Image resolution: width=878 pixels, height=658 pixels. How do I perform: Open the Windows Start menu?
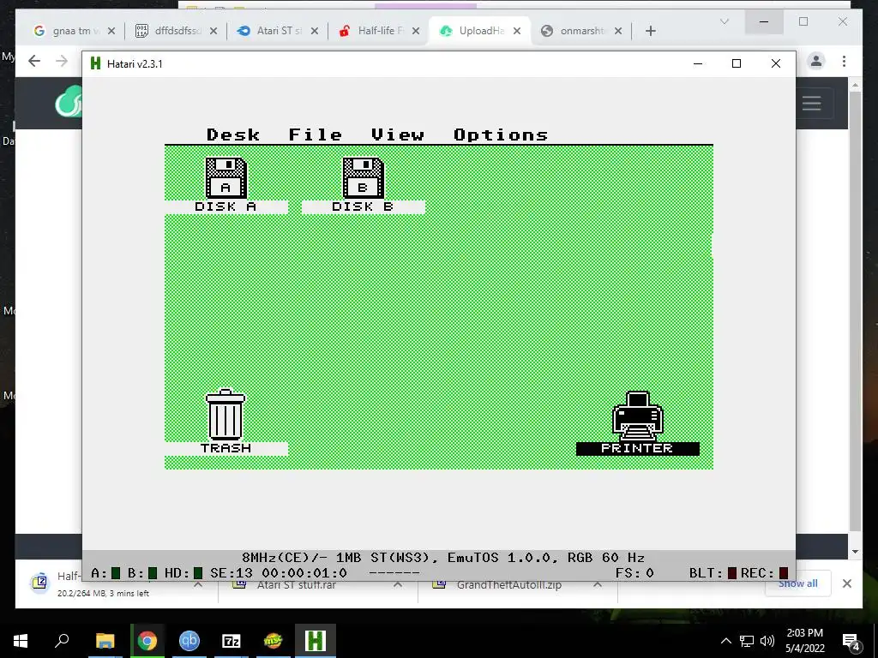[21, 641]
